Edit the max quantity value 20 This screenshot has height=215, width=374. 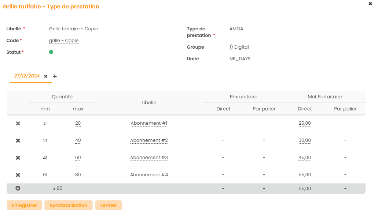(78, 124)
